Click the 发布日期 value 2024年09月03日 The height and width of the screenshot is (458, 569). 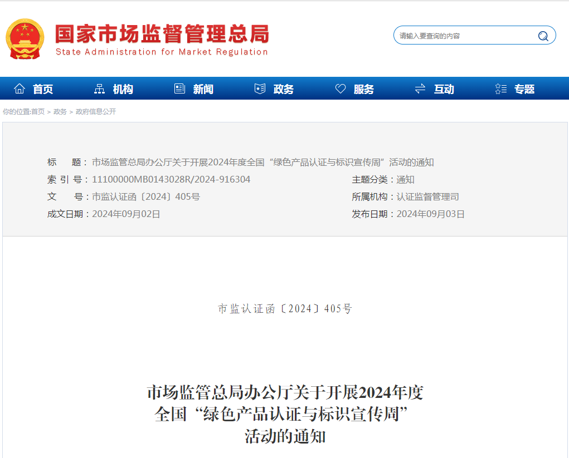[430, 214]
